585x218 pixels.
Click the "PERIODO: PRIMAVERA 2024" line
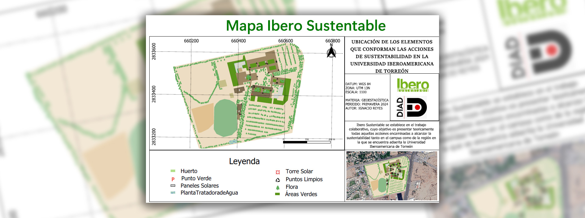coord(367,104)
